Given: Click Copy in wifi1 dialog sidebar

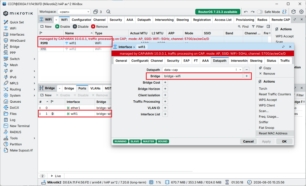Looking at the screenshot, I should (265, 68).
